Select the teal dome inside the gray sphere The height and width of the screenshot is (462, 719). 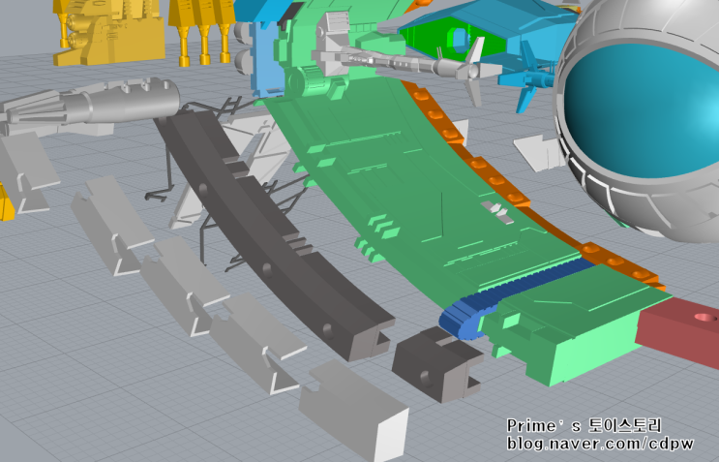[x=642, y=110]
